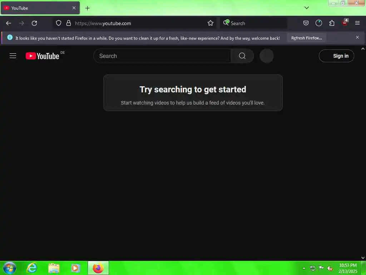Click the notification bar info icon
The height and width of the screenshot is (275, 366).
(x=10, y=37)
